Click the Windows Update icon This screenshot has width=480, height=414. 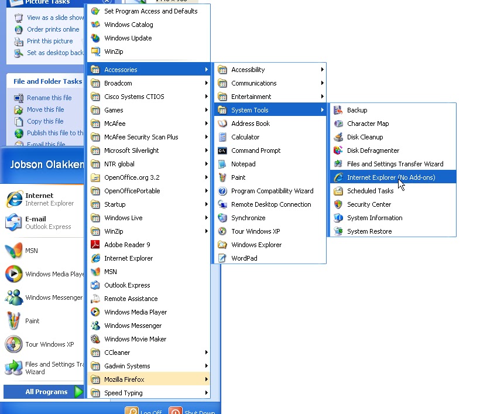95,38
